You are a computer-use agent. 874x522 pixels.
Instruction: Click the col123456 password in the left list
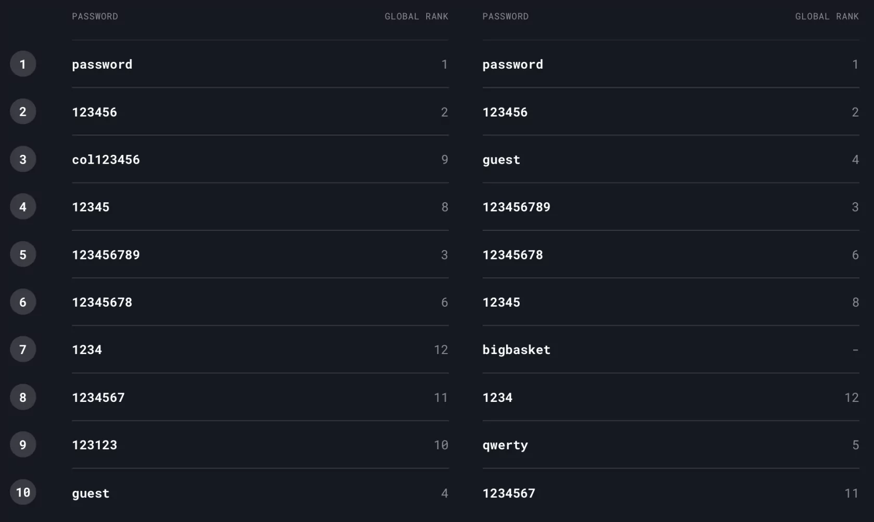pos(106,160)
